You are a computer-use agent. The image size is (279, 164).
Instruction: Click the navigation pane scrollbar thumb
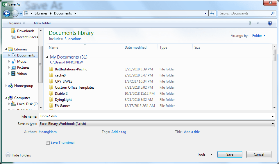coord(40,64)
